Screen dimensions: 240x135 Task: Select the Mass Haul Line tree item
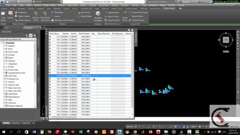tap(14, 88)
